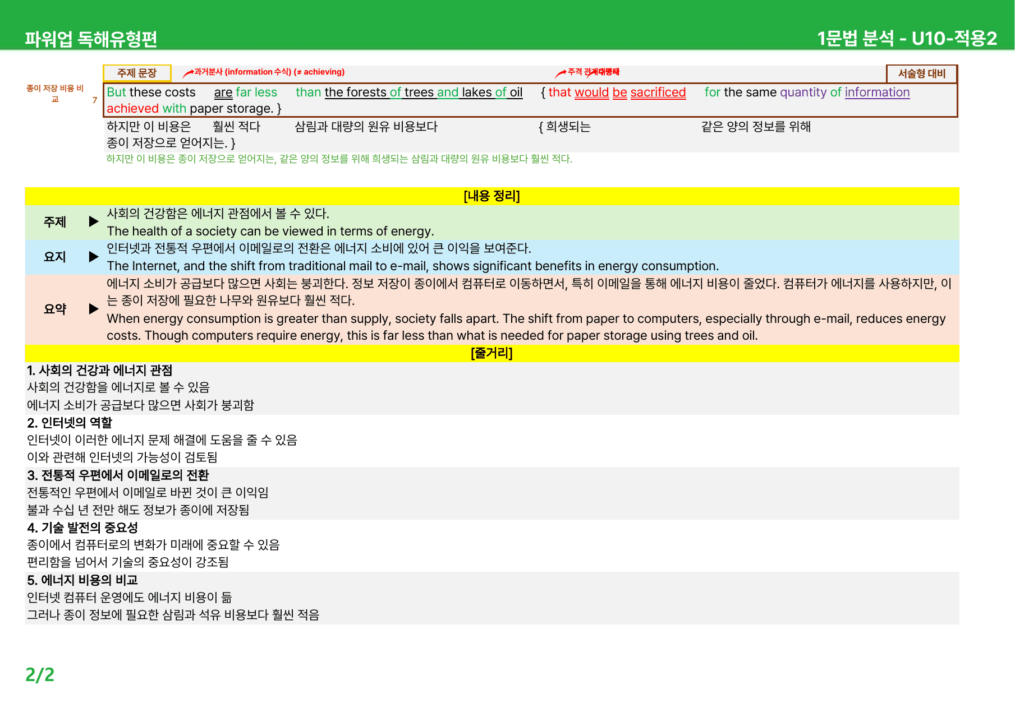
Task: Click the underlined word 'are' before 'far less'
Action: pos(223,92)
